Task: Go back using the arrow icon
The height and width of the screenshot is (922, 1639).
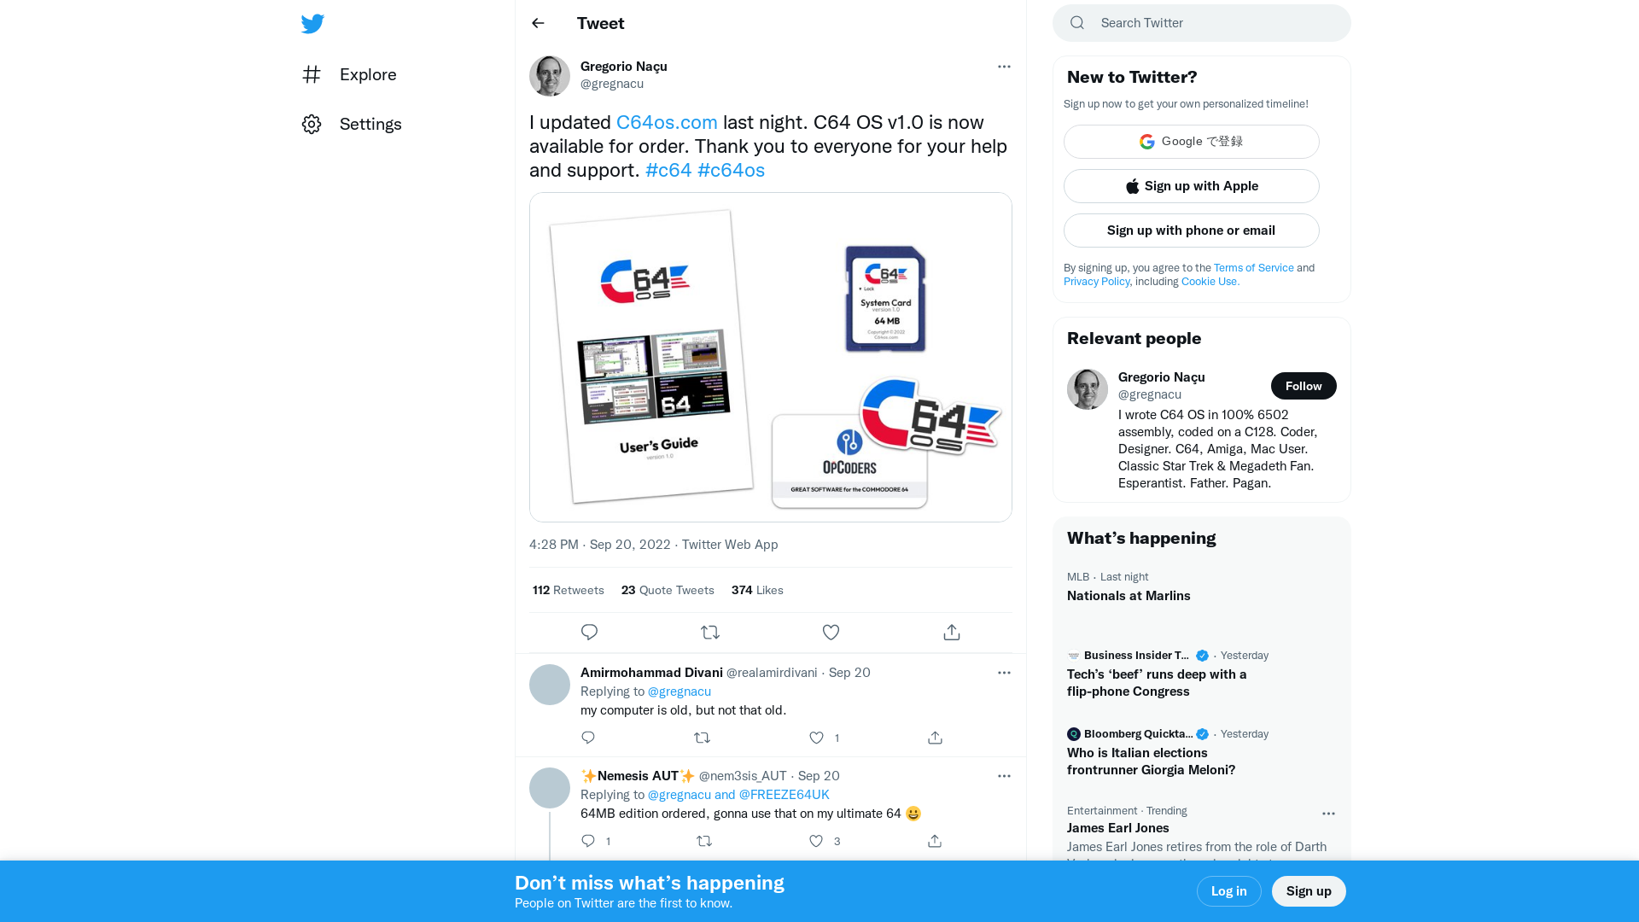Action: coord(538,23)
